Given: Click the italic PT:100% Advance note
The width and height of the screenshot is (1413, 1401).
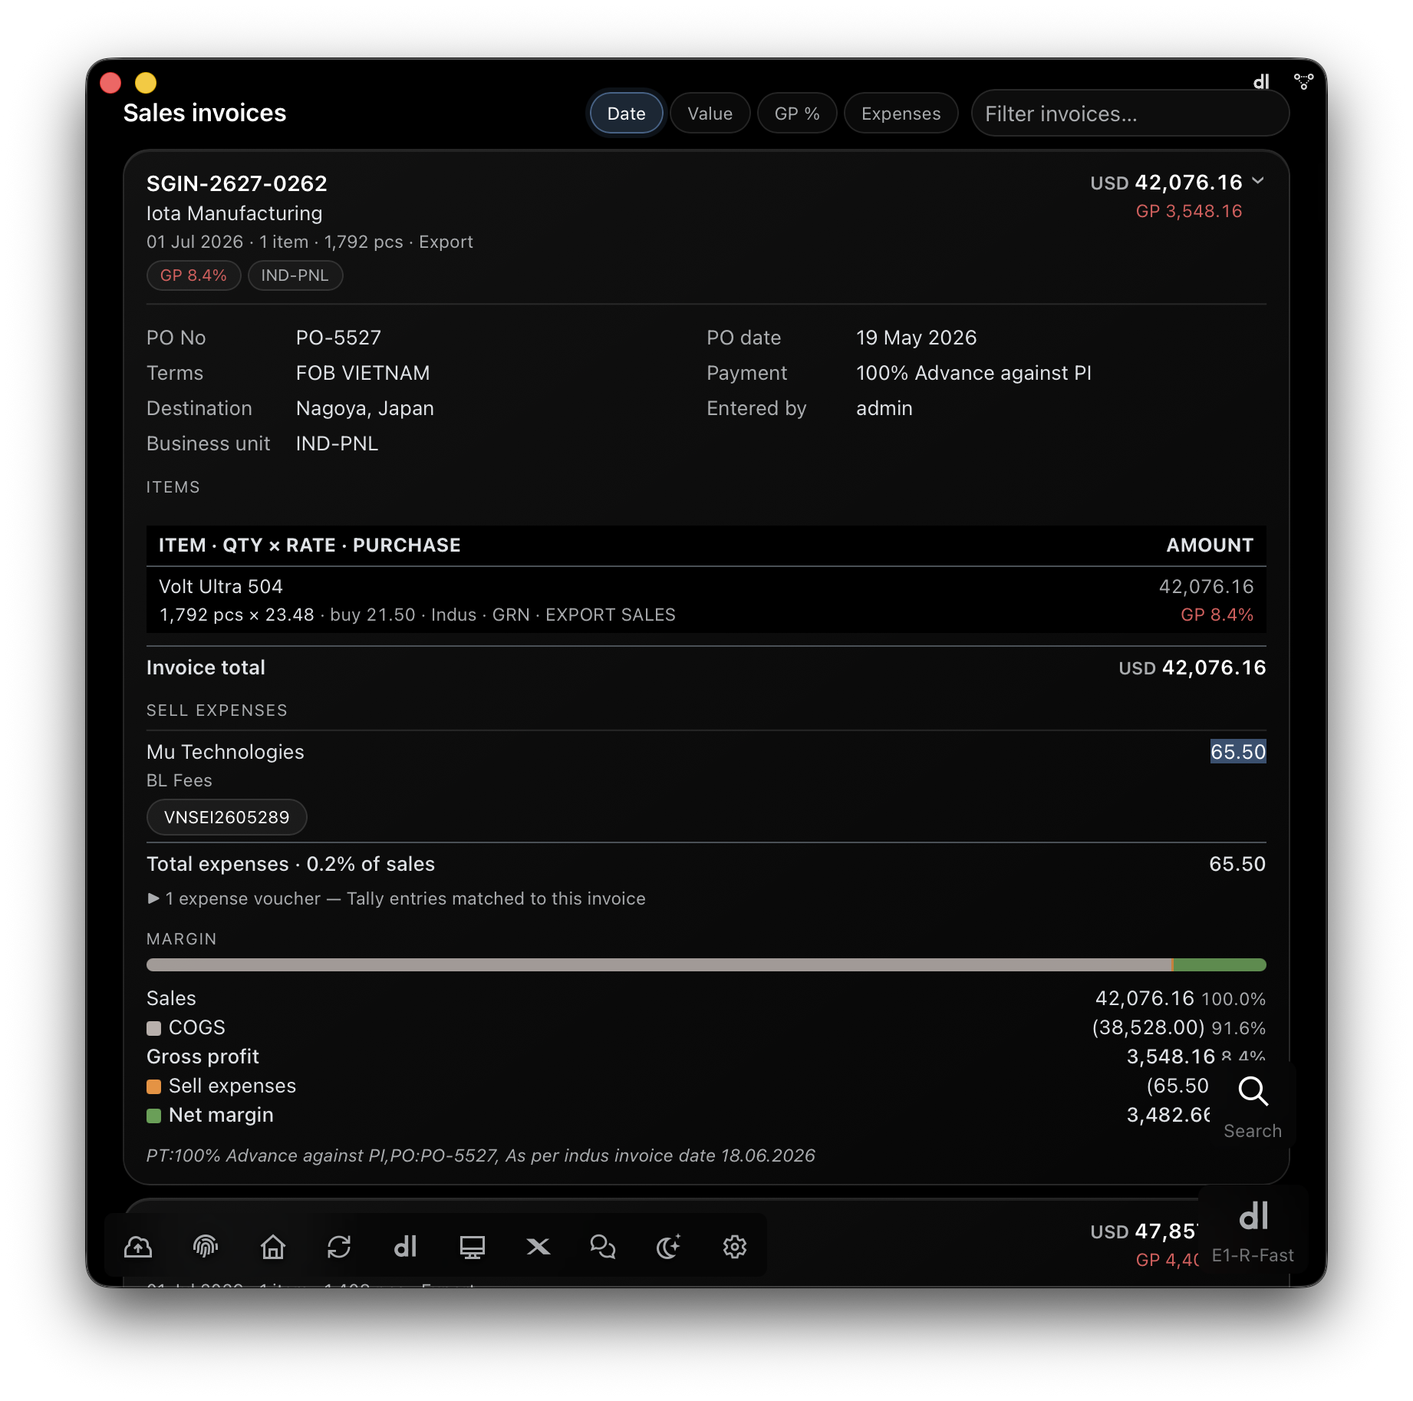Looking at the screenshot, I should 480,1155.
